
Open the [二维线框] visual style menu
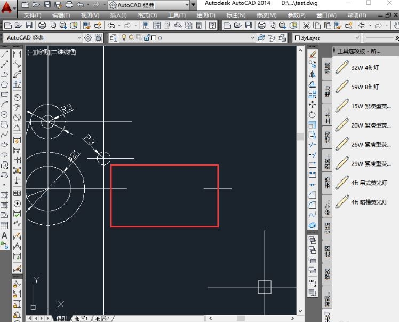(63, 52)
